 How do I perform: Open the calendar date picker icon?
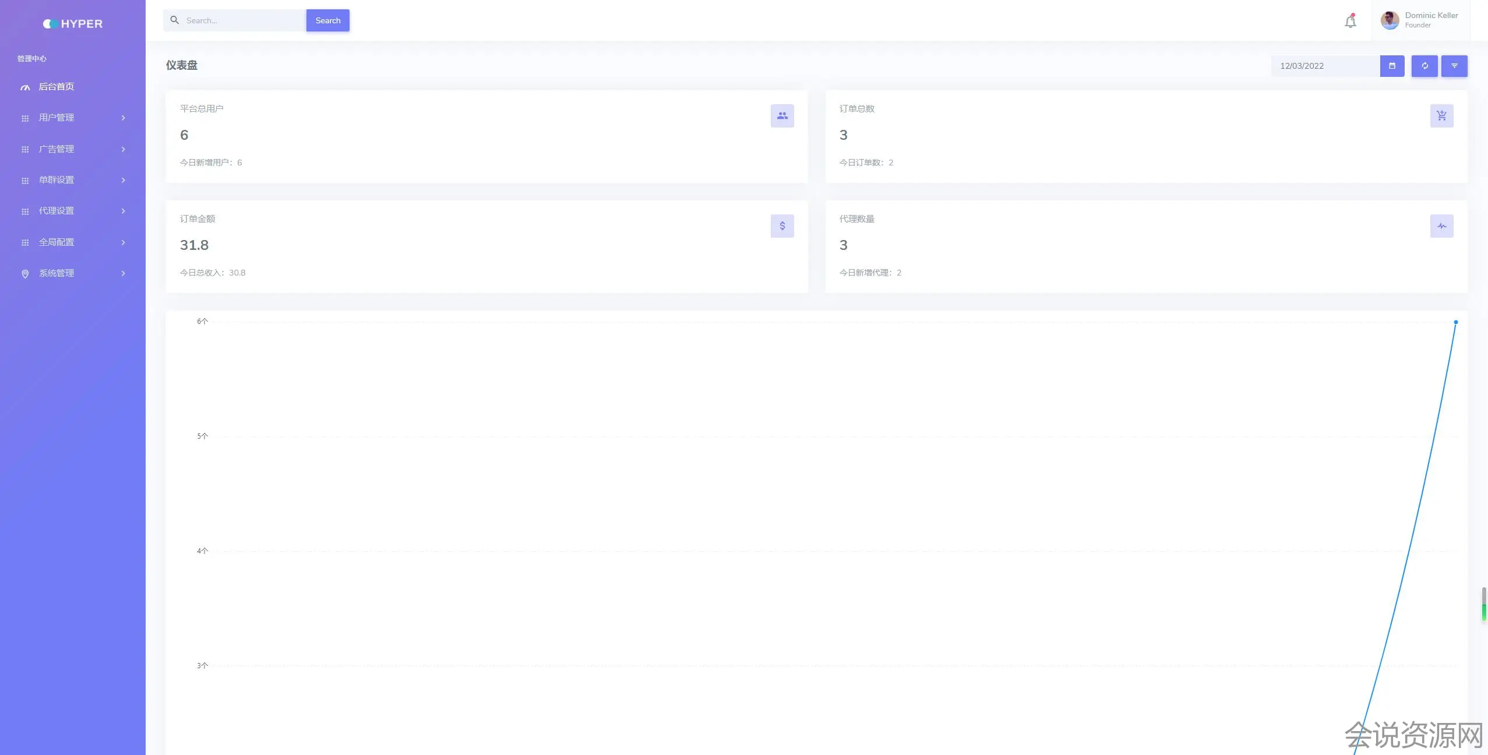[1392, 66]
